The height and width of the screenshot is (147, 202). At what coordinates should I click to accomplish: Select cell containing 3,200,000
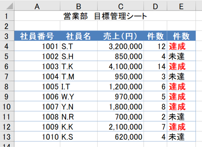point(120,46)
